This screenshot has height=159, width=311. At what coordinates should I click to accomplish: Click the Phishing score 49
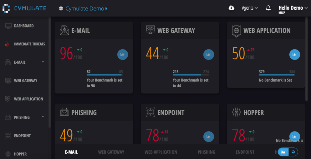(x=66, y=136)
